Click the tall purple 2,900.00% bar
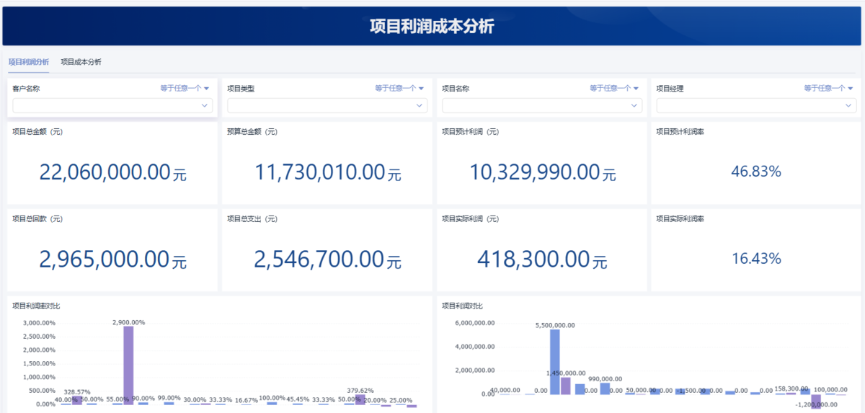 (x=128, y=365)
